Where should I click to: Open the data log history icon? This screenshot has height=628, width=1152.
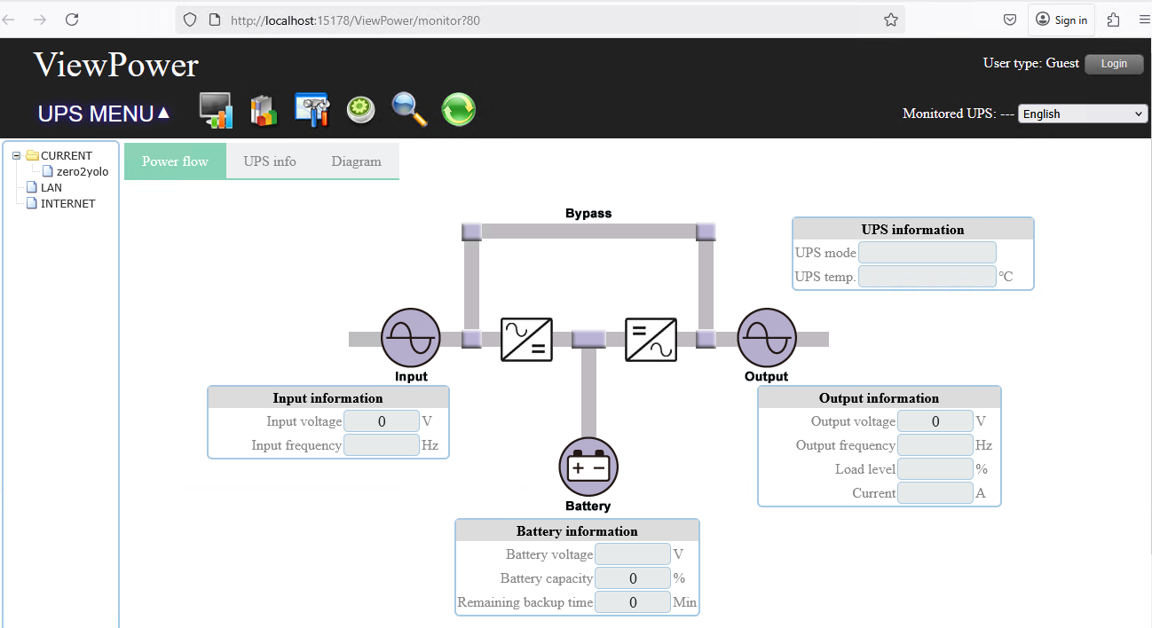tap(263, 108)
